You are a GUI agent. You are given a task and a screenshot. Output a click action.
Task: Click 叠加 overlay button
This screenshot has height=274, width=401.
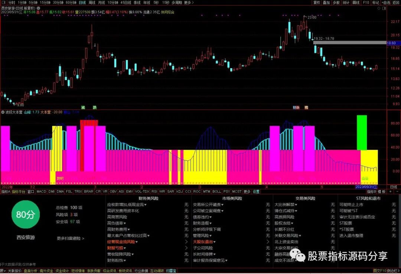(326, 3)
